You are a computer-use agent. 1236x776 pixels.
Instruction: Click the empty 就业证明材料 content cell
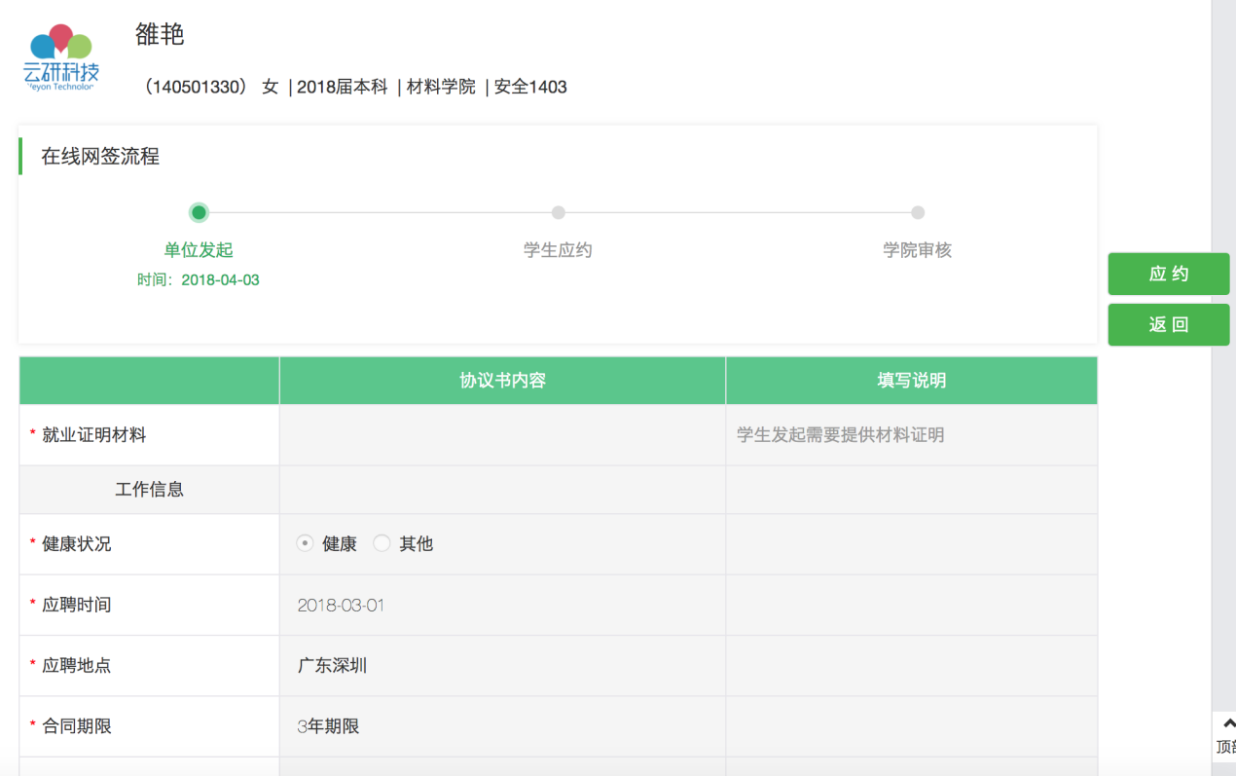[502, 435]
